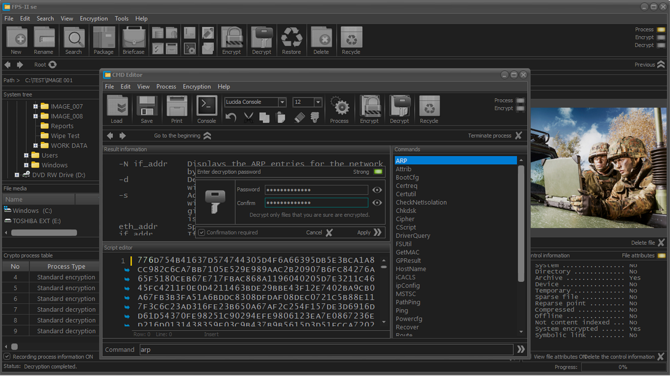Open the Console in CMD Editor
The image size is (670, 376).
tap(206, 108)
